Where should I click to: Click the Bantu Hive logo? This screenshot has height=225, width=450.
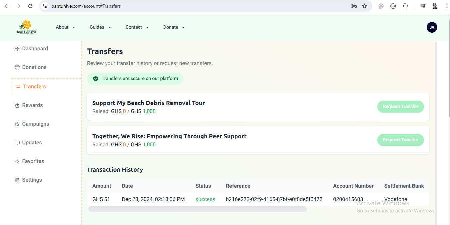click(x=27, y=27)
